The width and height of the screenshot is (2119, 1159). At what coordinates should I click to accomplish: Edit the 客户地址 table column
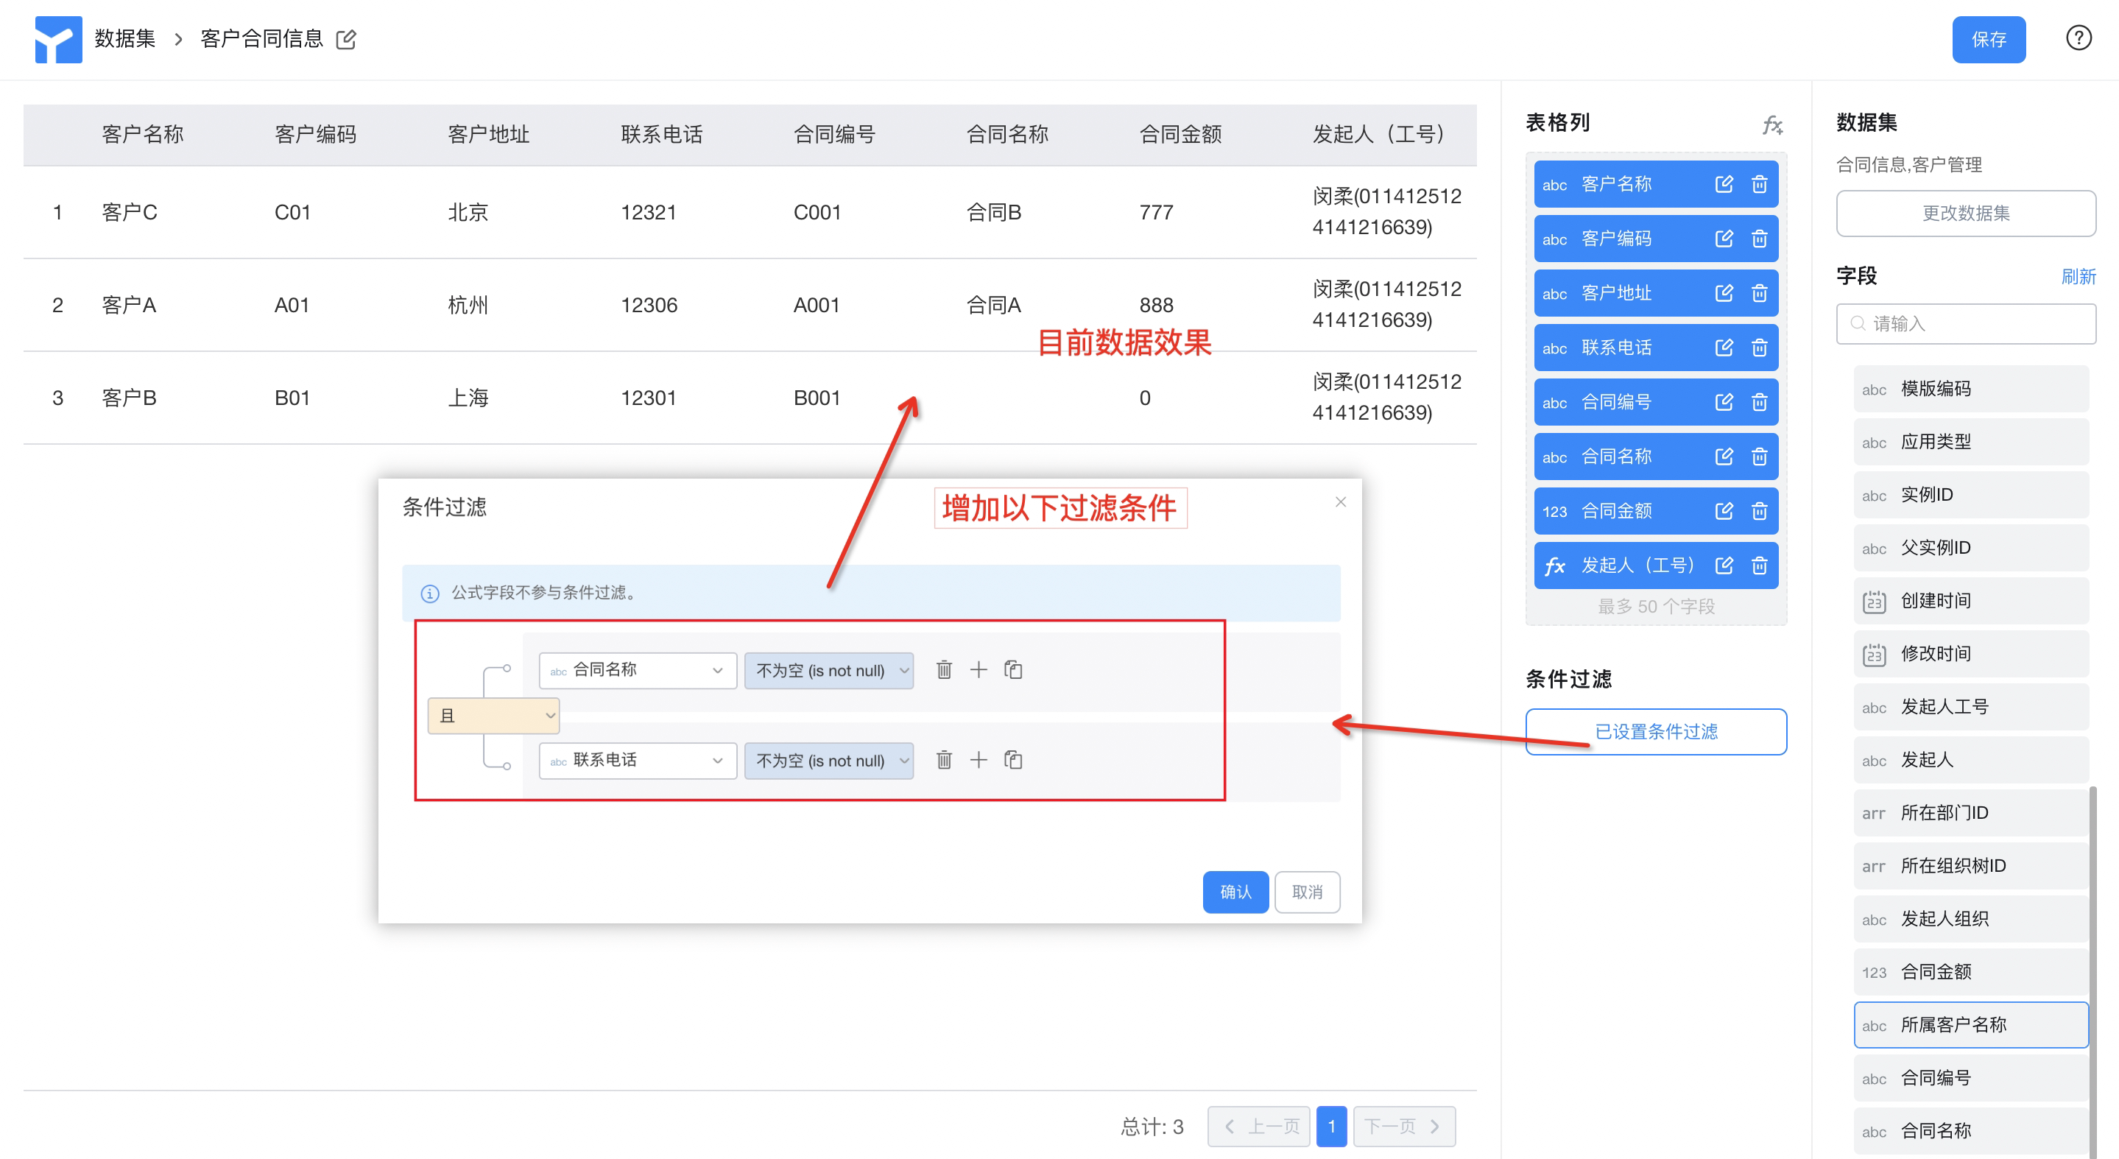point(1724,293)
